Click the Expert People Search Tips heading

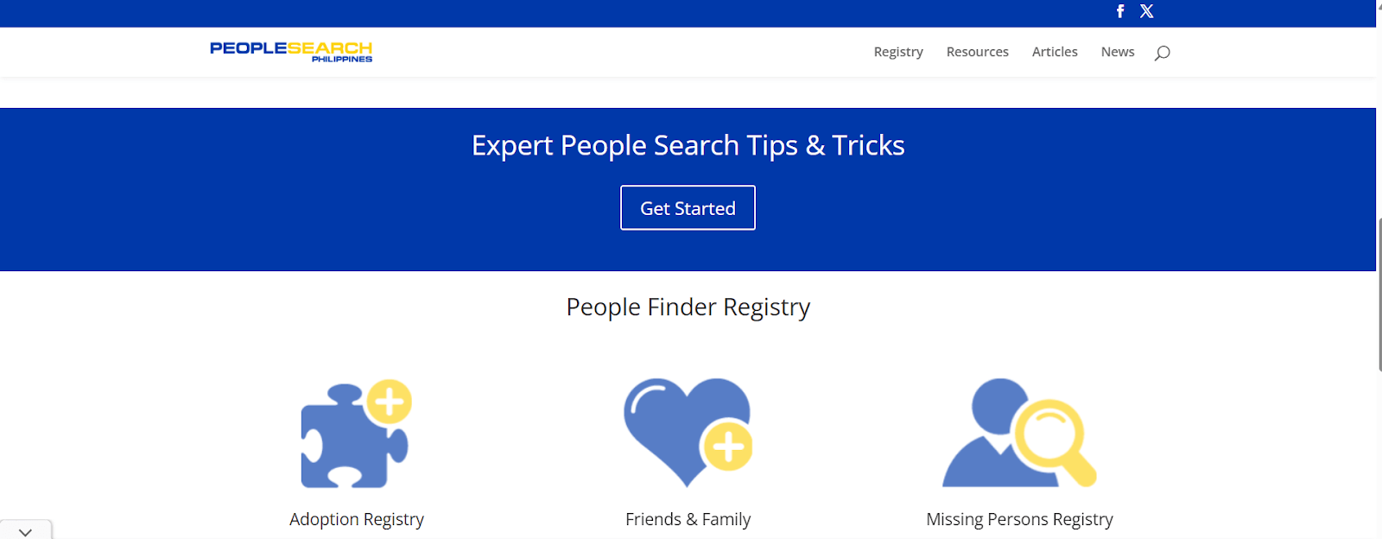(688, 145)
